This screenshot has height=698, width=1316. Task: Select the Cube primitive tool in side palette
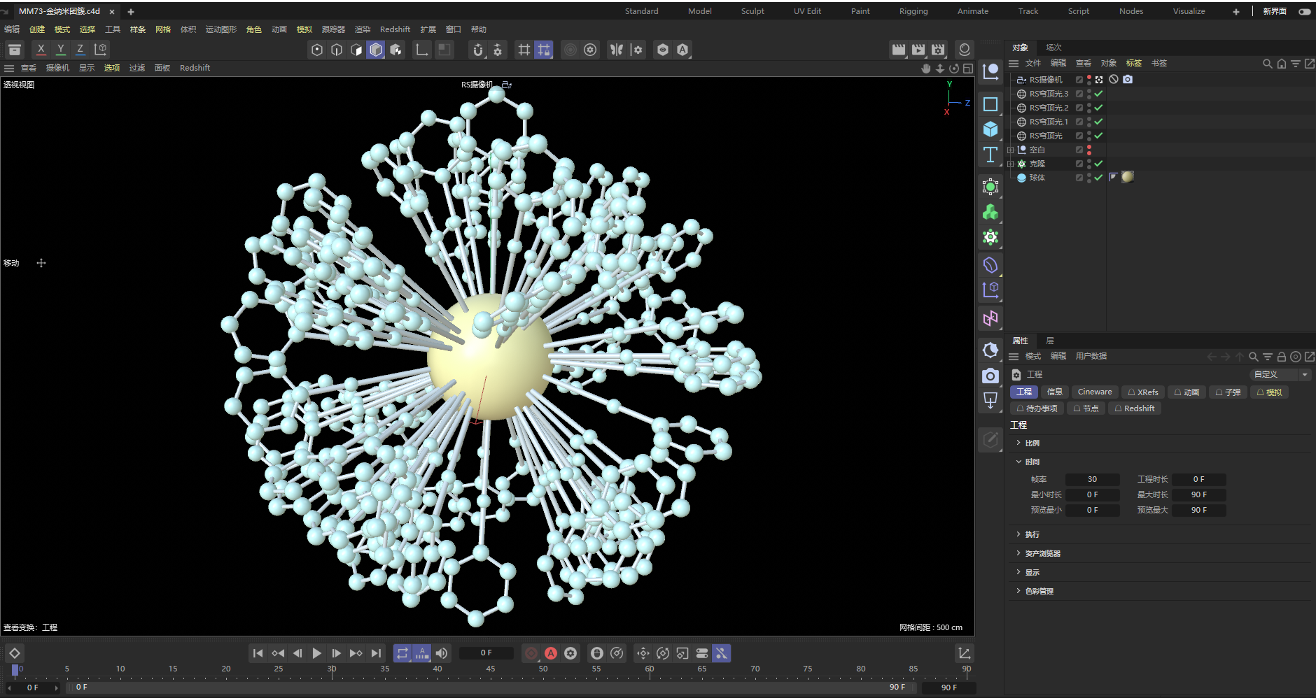pyautogui.click(x=990, y=129)
